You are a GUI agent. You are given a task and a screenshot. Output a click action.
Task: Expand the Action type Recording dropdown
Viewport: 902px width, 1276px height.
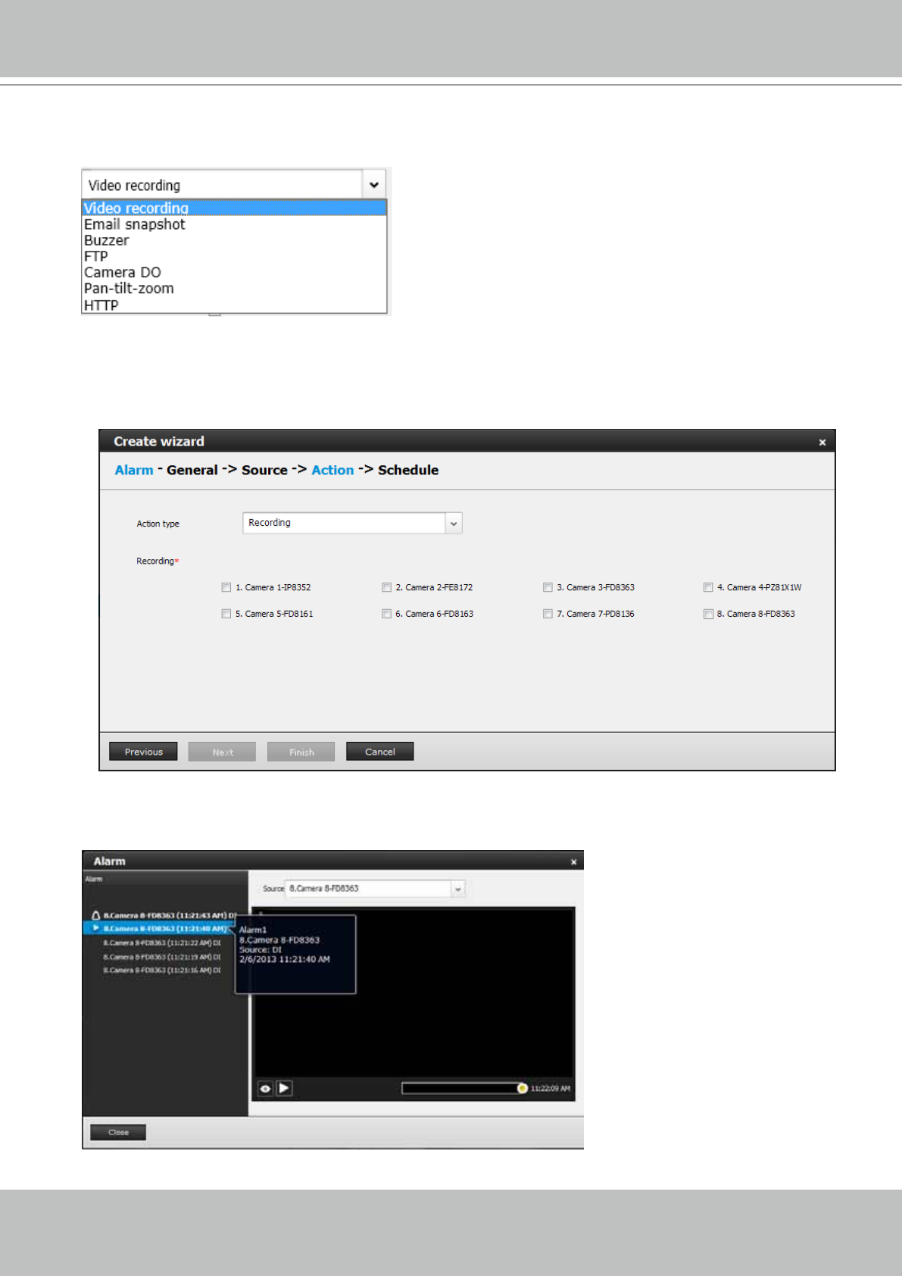tap(454, 523)
